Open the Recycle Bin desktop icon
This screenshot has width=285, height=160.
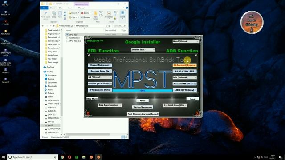(5, 13)
